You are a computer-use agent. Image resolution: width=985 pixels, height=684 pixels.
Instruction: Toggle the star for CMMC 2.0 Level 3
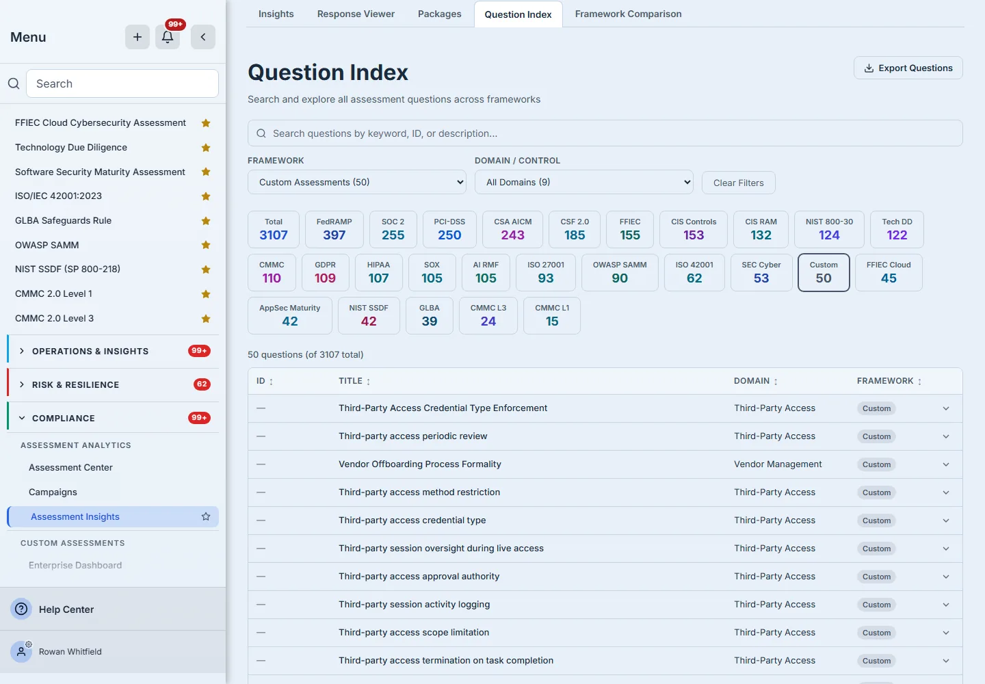pos(206,319)
